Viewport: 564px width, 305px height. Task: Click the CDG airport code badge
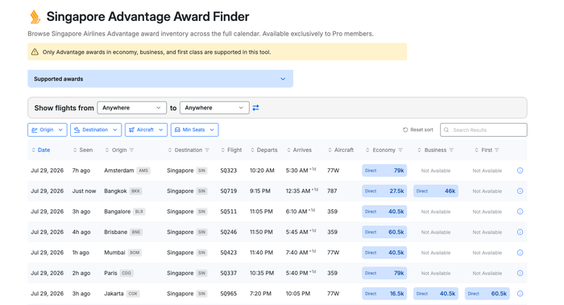pyautogui.click(x=126, y=273)
